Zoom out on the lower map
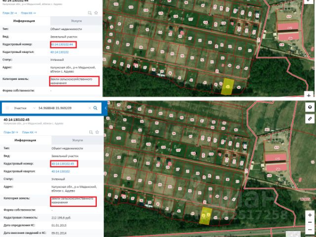The image size is (316, 237). (x=310, y=229)
